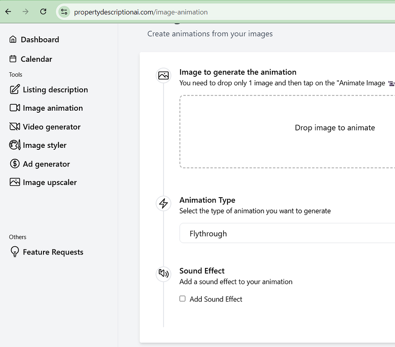Screen dimensions: 395x347
Task: Click the Dashboard home icon
Action: click(13, 40)
